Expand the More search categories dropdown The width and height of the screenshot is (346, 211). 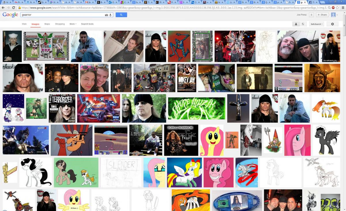tap(73, 24)
